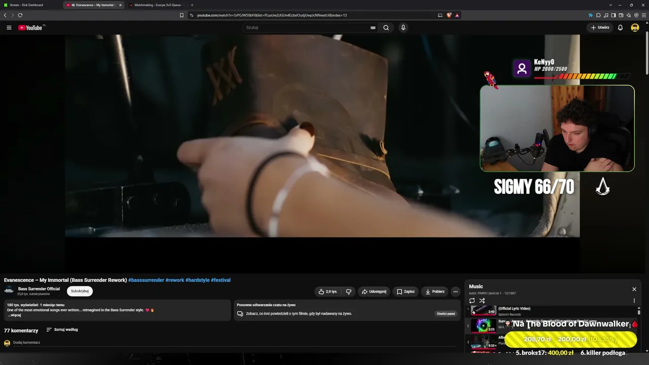
Task: Go back with the browser back arrow
Action: (5, 15)
